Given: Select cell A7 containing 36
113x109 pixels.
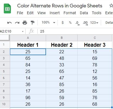Looking at the screenshot, I should [x=28, y=84].
